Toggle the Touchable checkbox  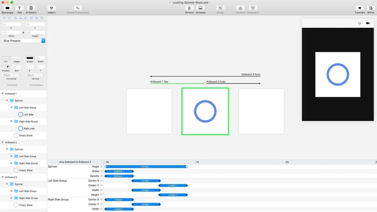pos(5,85)
